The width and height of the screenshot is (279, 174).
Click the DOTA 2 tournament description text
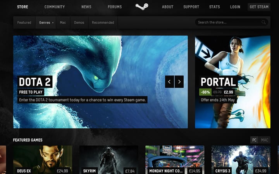(83, 100)
